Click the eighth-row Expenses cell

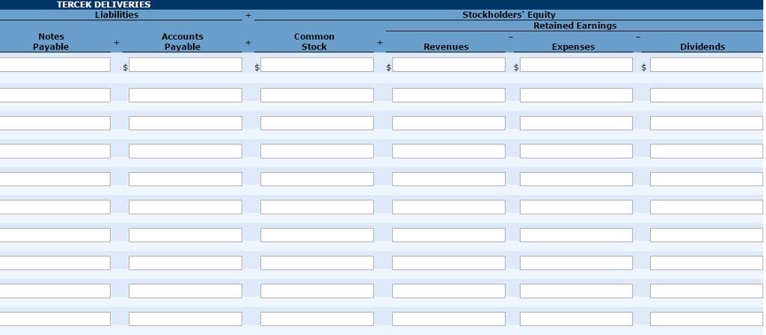(576, 262)
